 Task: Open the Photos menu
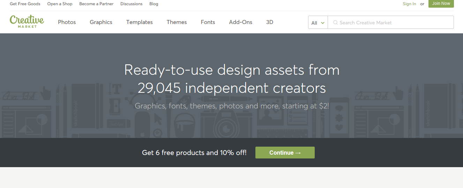(x=67, y=22)
